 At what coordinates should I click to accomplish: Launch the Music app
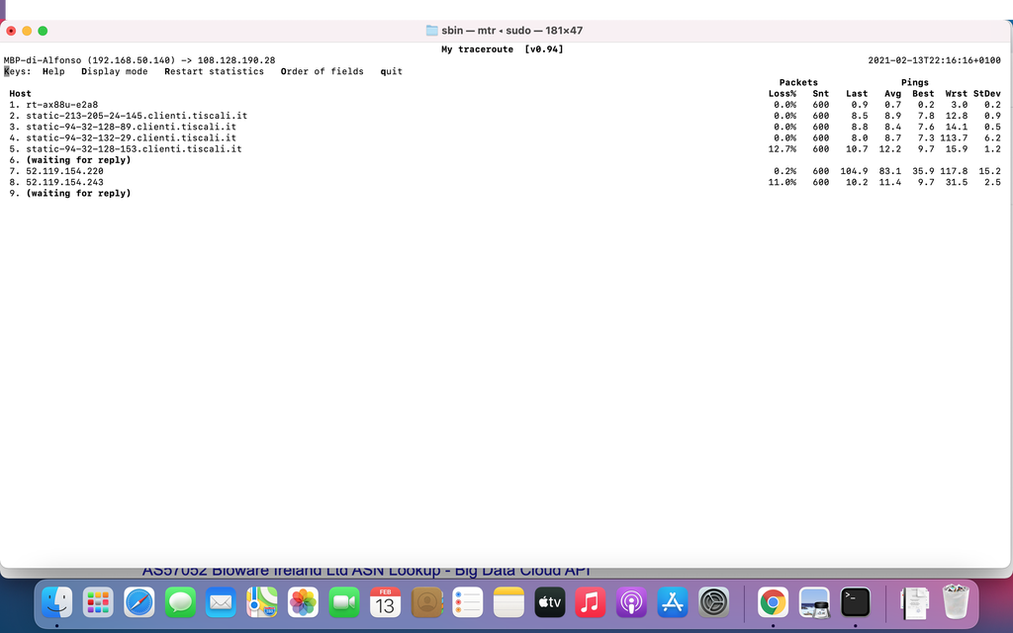590,601
